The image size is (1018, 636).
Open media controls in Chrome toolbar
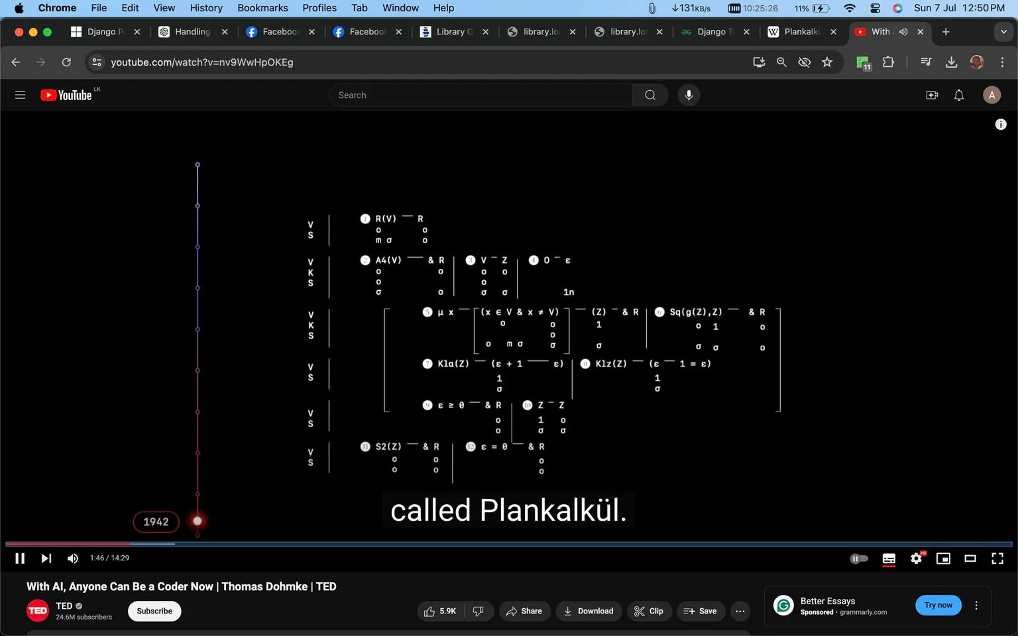pos(926,62)
